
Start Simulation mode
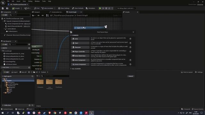pos(90,8)
